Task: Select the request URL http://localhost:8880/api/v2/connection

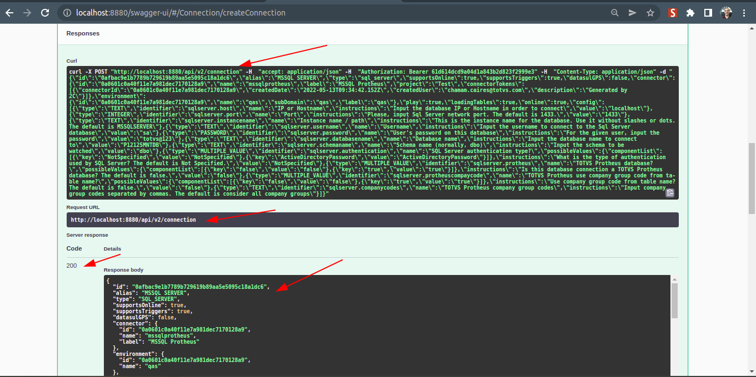Action: coord(133,220)
